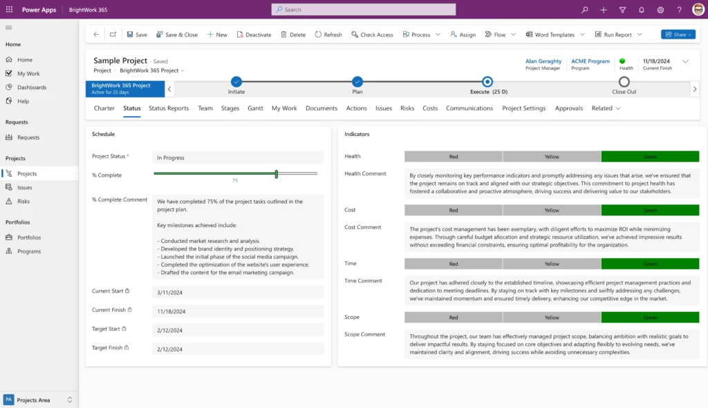Click Save & Close command
The image size is (708, 408).
tap(177, 35)
